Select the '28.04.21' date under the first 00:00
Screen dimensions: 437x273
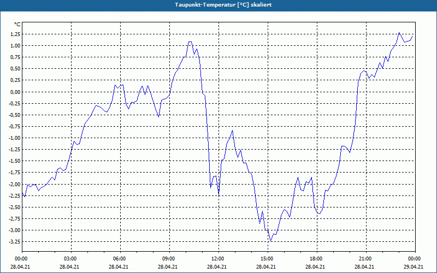(x=20, y=266)
